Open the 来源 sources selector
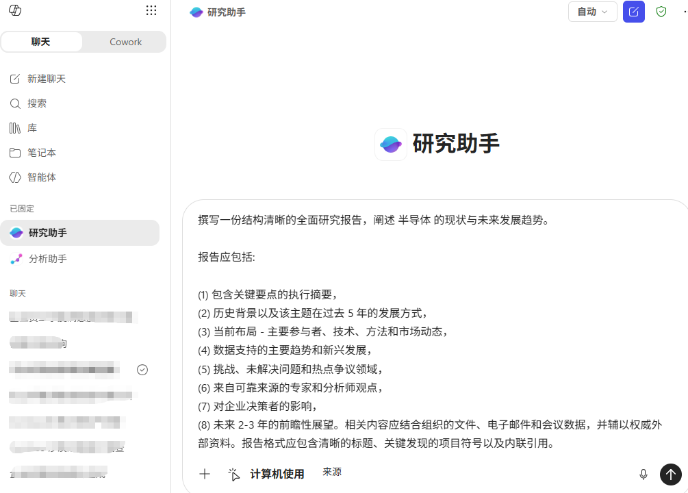The width and height of the screenshot is (688, 493). [332, 472]
